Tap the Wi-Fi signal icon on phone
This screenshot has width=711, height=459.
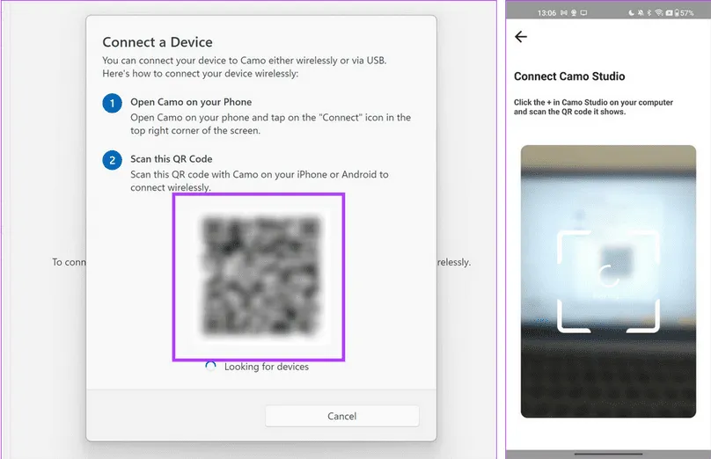(659, 12)
